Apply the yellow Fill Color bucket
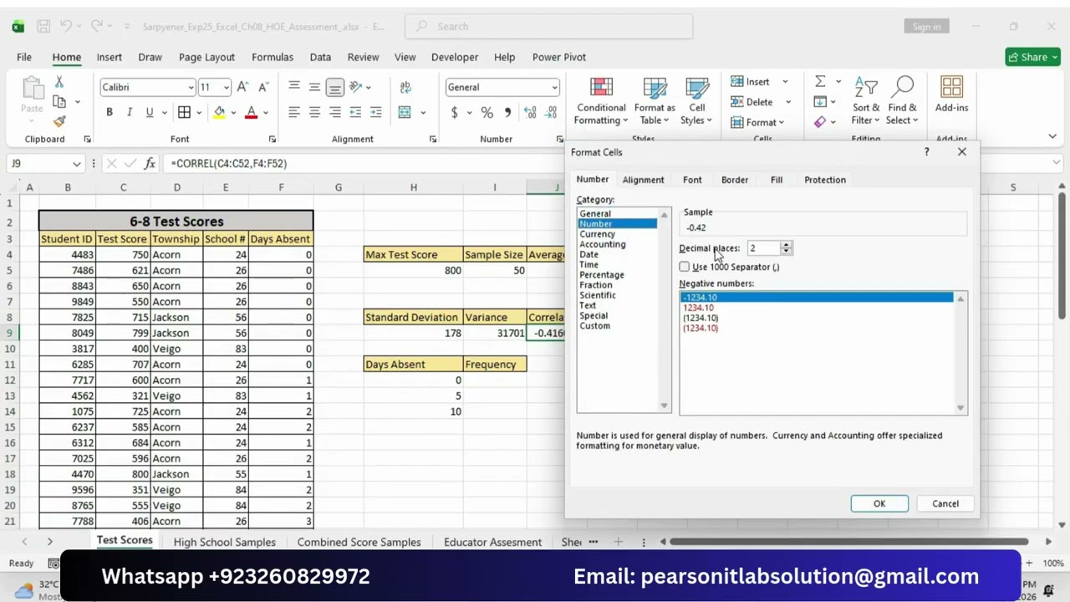 pyautogui.click(x=219, y=112)
